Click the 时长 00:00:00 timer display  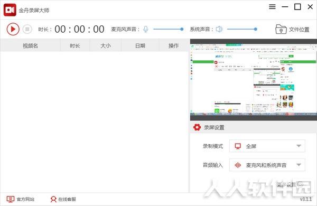(x=79, y=29)
